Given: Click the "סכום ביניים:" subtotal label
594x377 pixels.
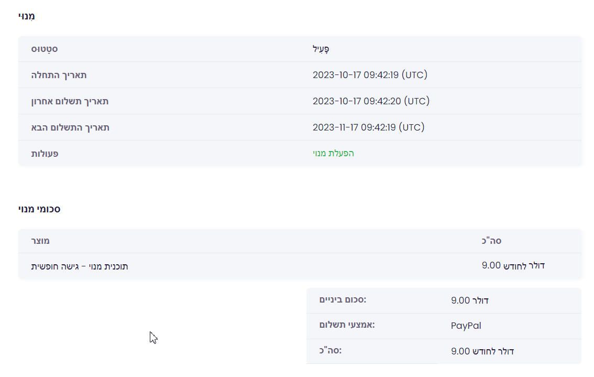Looking at the screenshot, I should tap(343, 299).
